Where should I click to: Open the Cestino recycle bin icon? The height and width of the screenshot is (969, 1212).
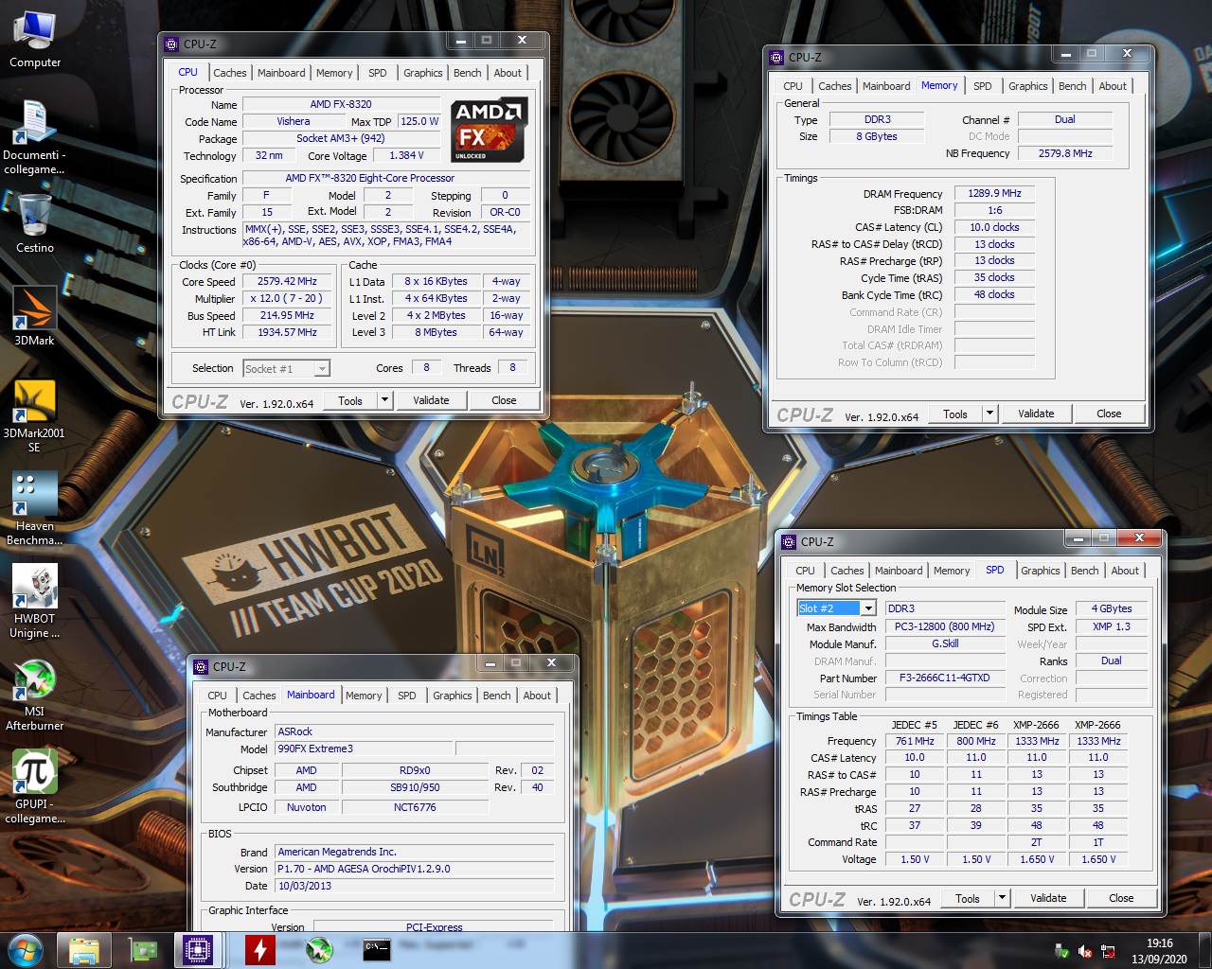point(34,223)
